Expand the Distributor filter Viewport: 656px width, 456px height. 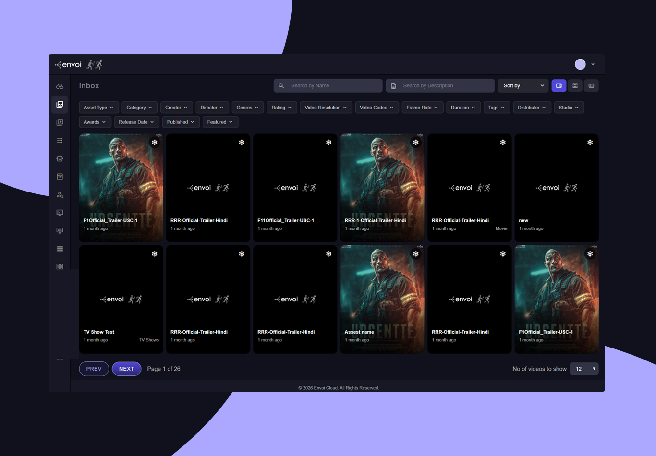pyautogui.click(x=532, y=108)
